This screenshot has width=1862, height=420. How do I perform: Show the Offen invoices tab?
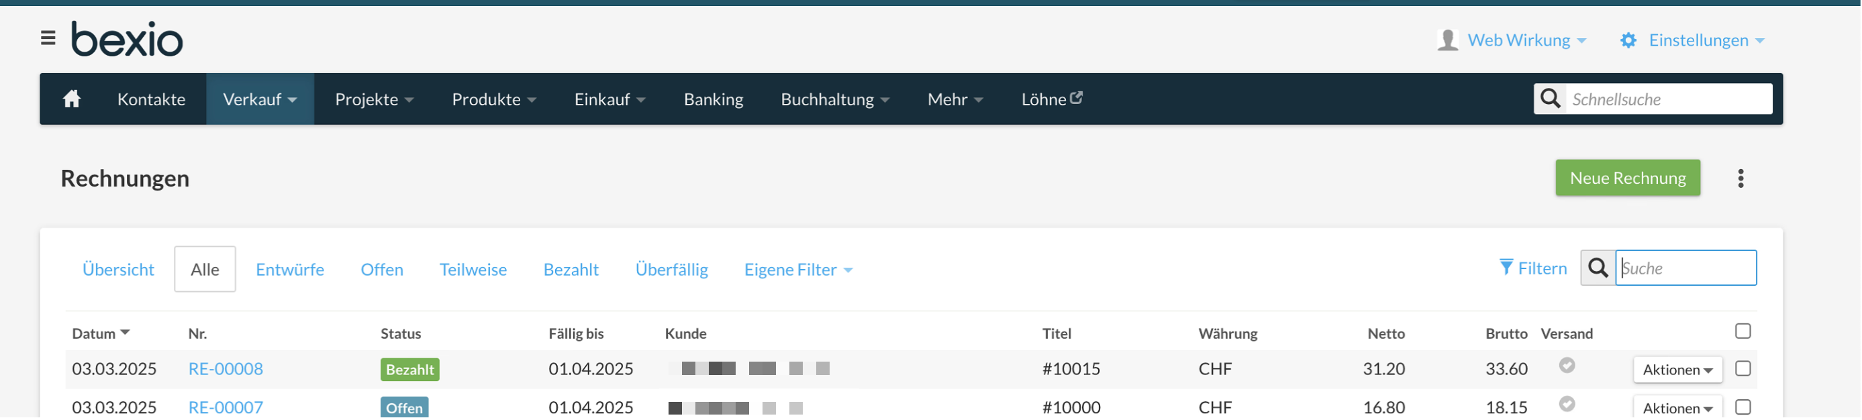[382, 270]
